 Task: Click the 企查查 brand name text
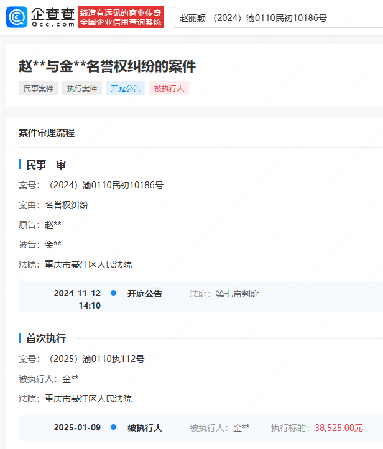click(53, 14)
